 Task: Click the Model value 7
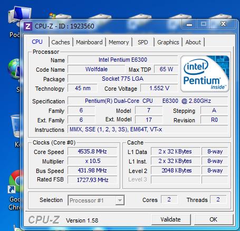coord(149,111)
